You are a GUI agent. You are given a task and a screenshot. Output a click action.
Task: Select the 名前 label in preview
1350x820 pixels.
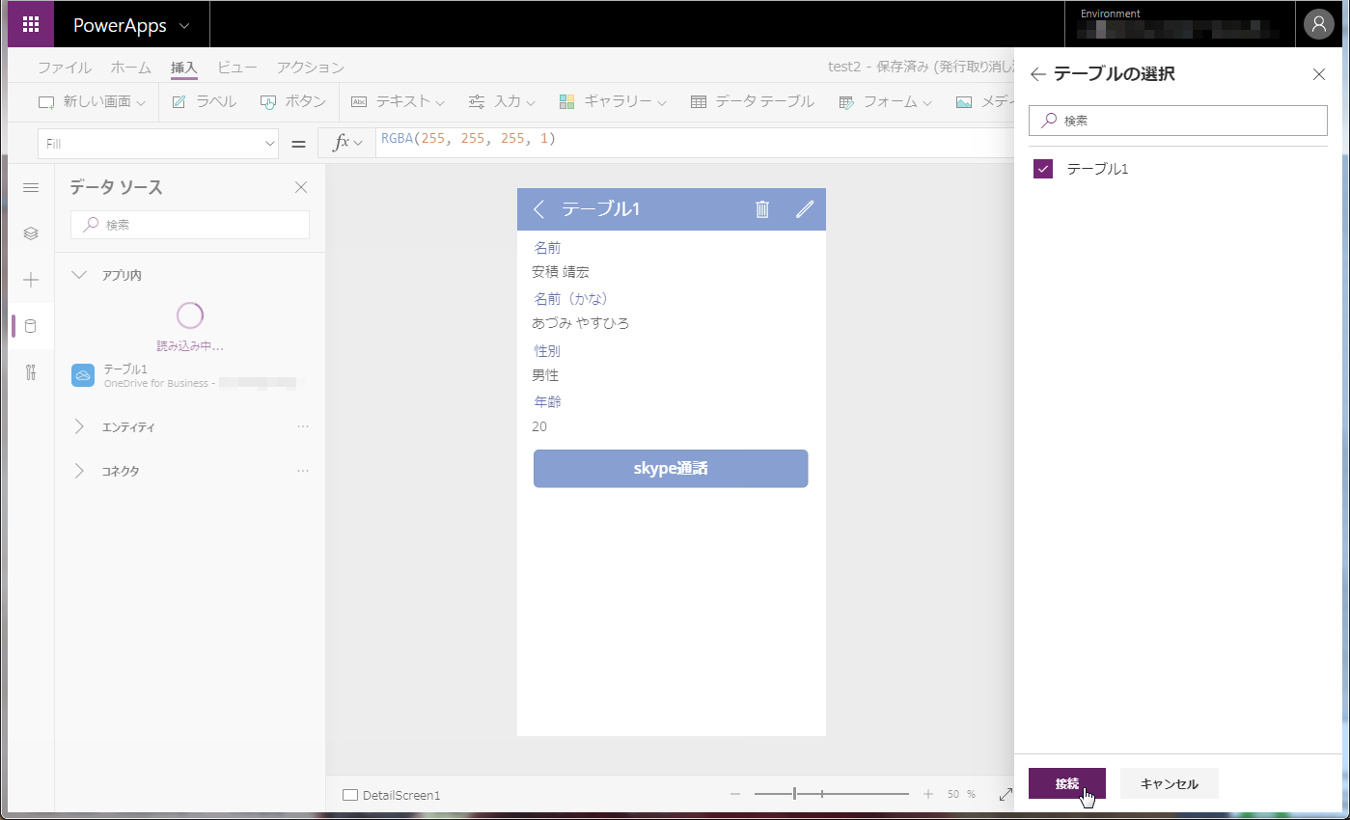[547, 248]
